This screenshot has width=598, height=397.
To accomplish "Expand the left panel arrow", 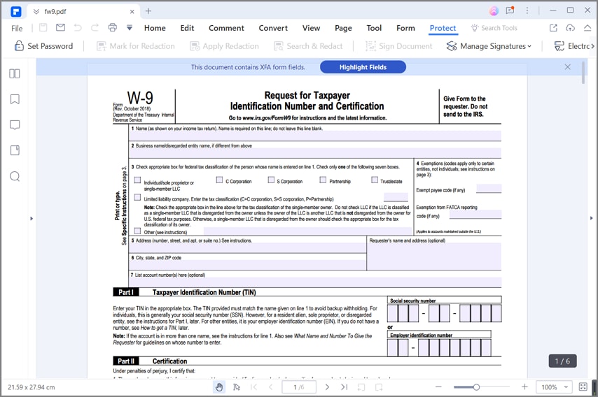I will click(x=32, y=219).
